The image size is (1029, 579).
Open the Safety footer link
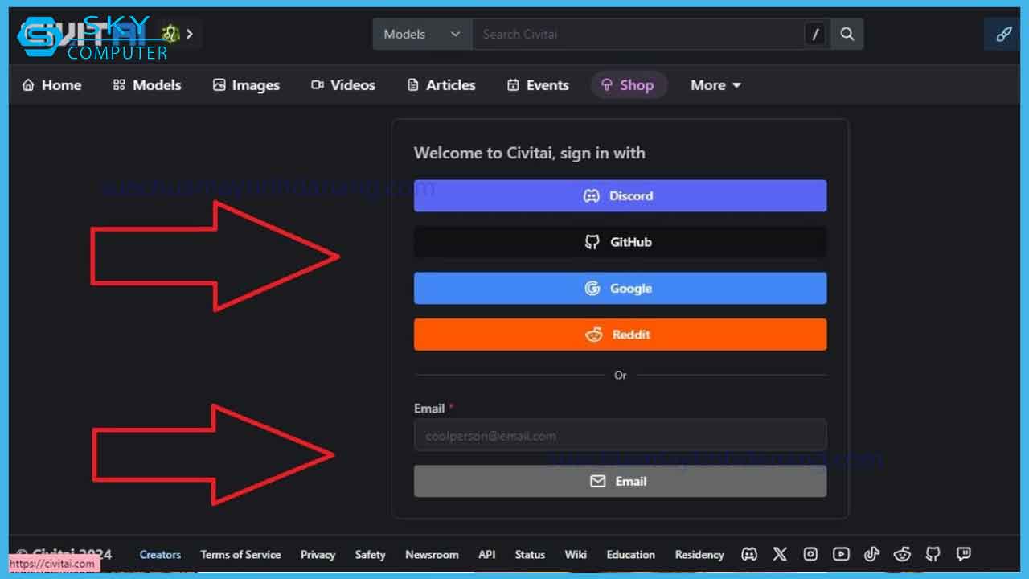click(x=370, y=555)
